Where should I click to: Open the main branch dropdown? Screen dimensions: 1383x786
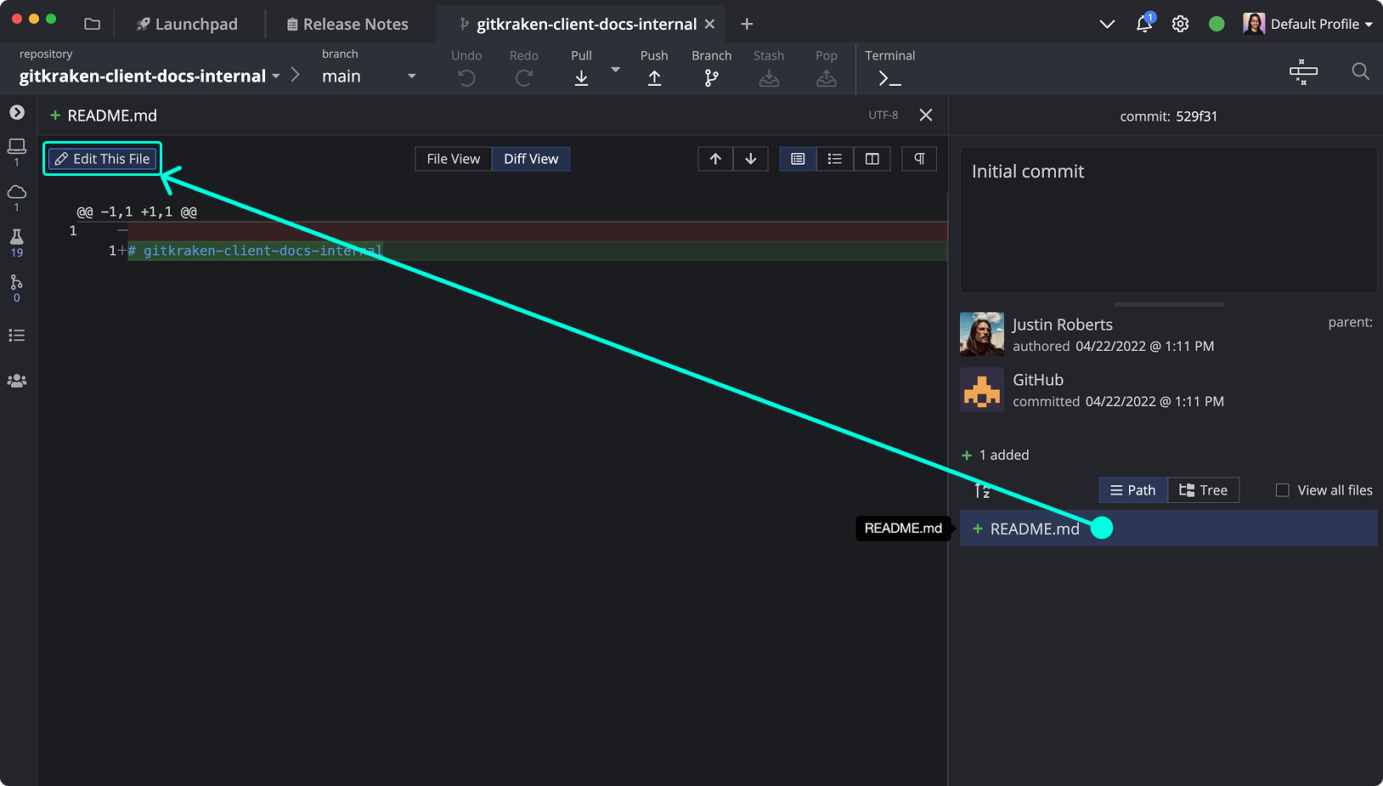pyautogui.click(x=369, y=76)
